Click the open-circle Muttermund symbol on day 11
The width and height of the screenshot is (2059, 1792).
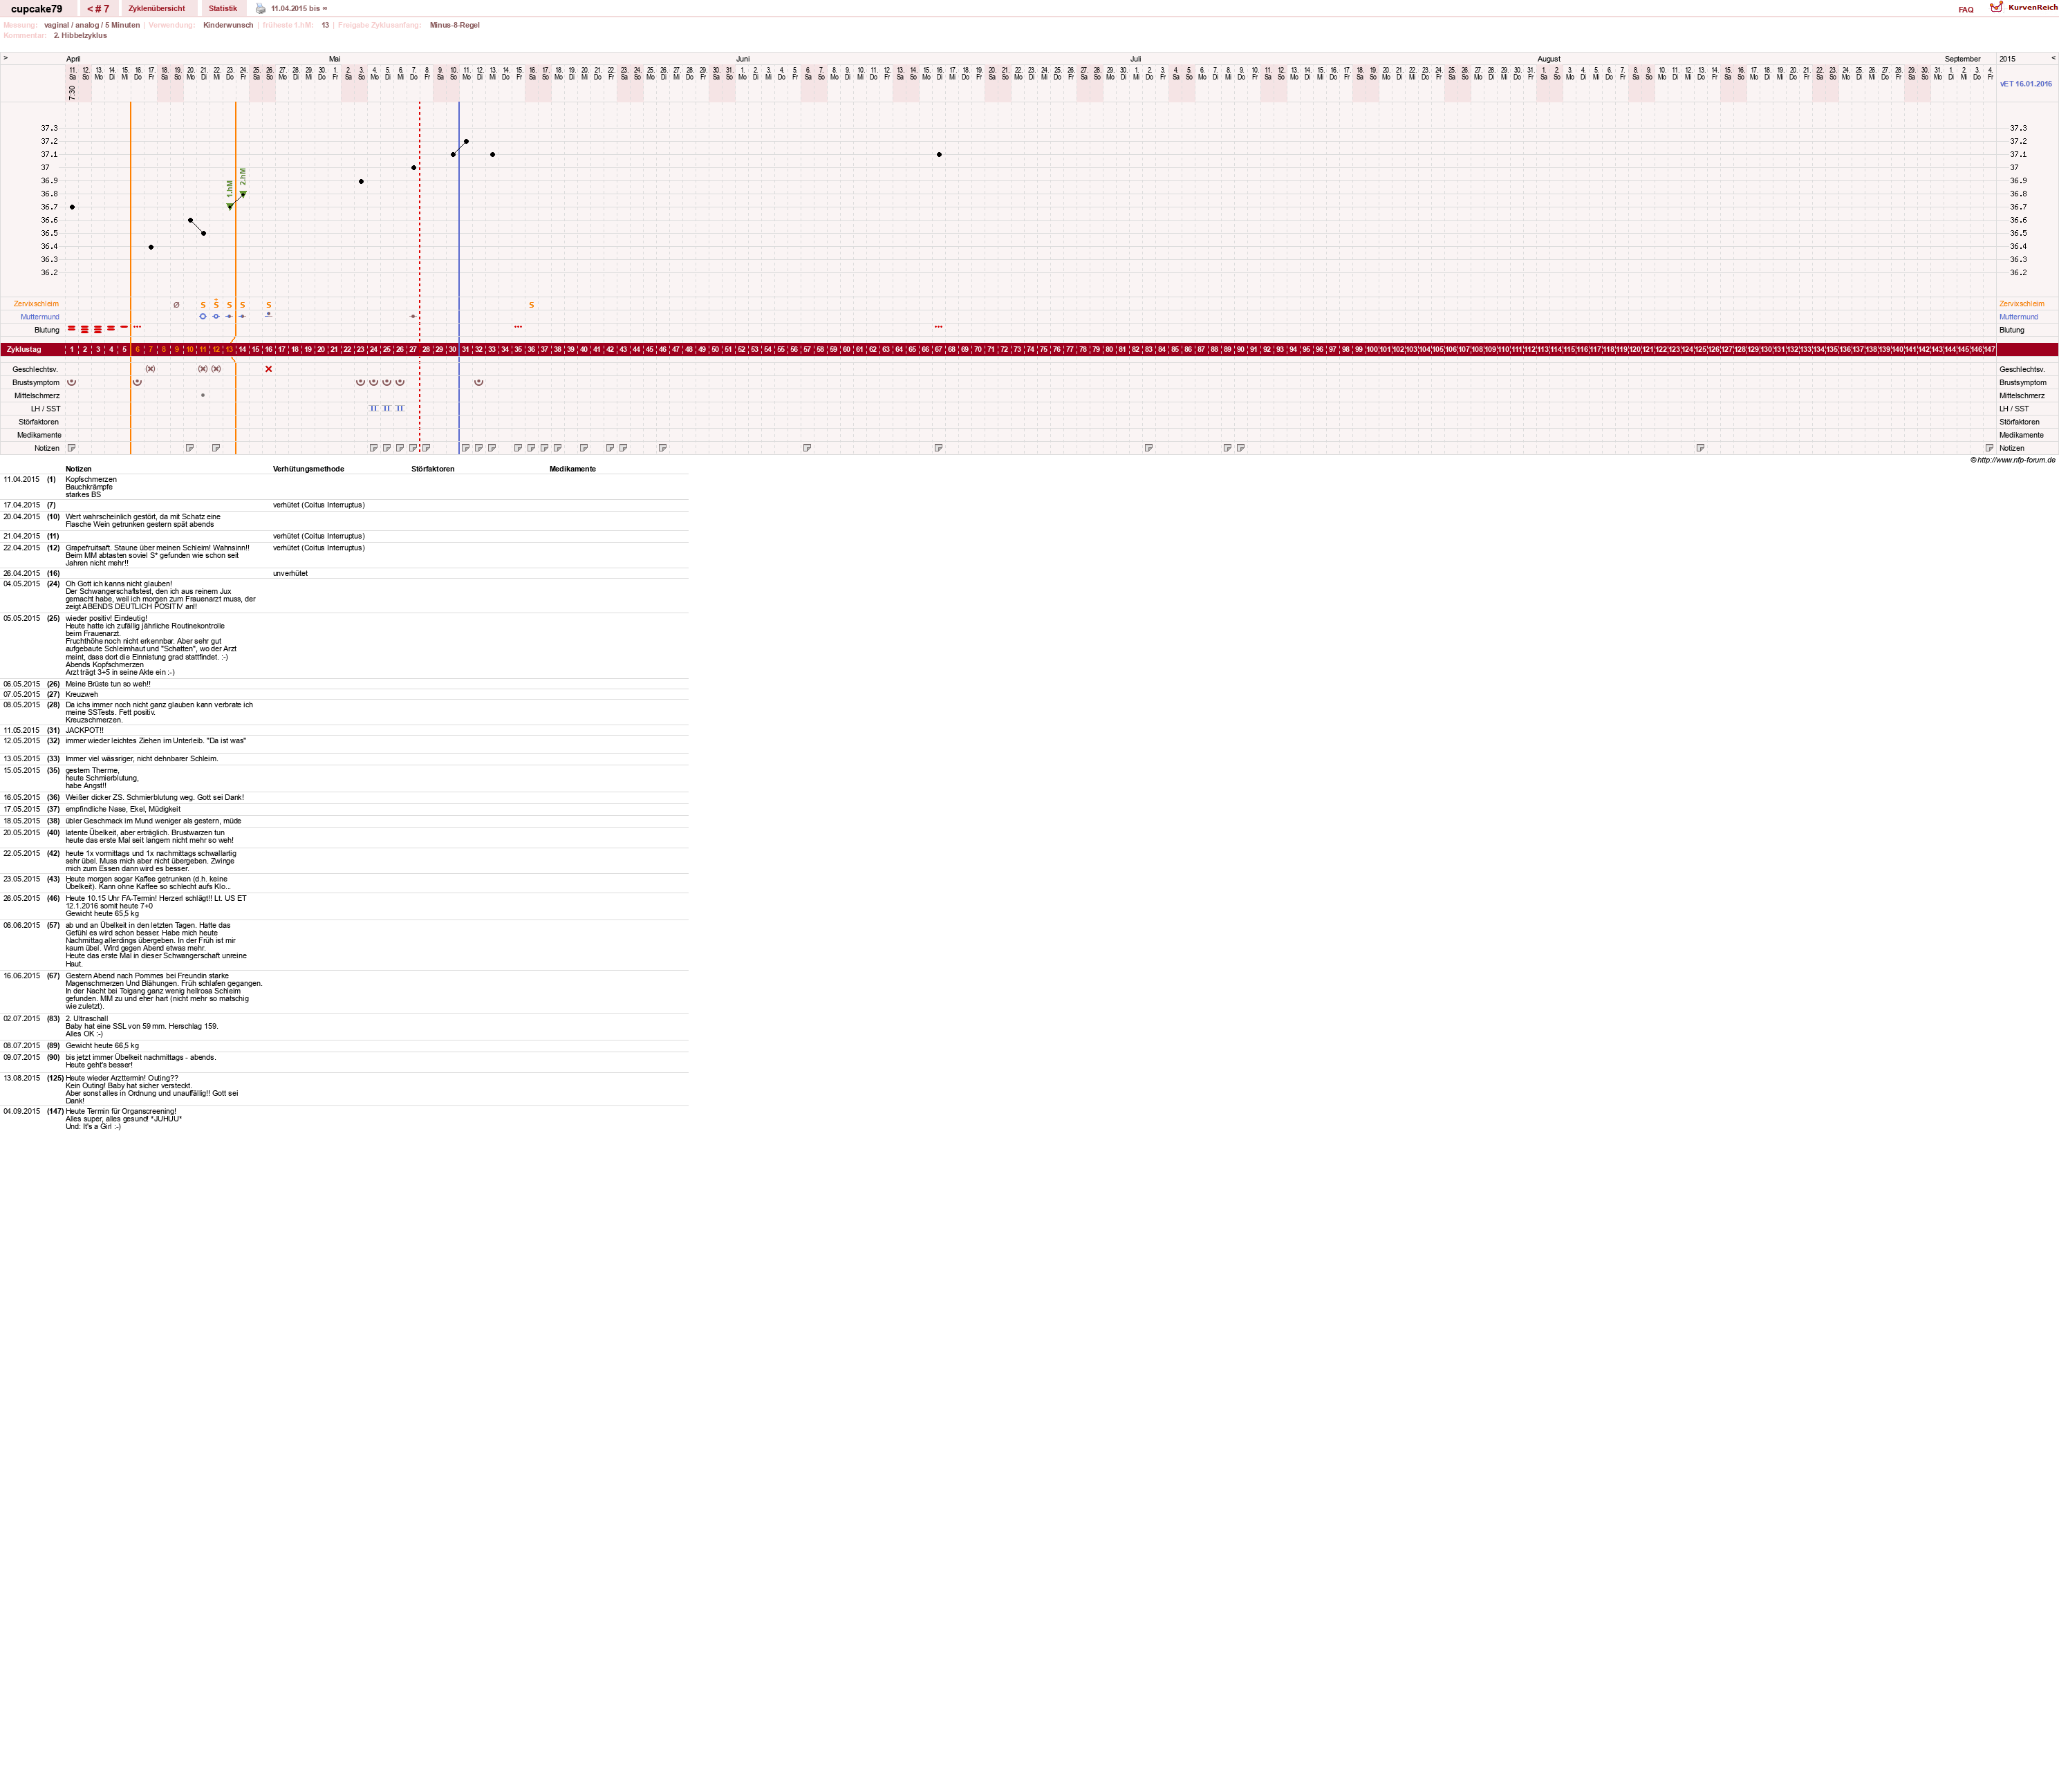tap(203, 316)
